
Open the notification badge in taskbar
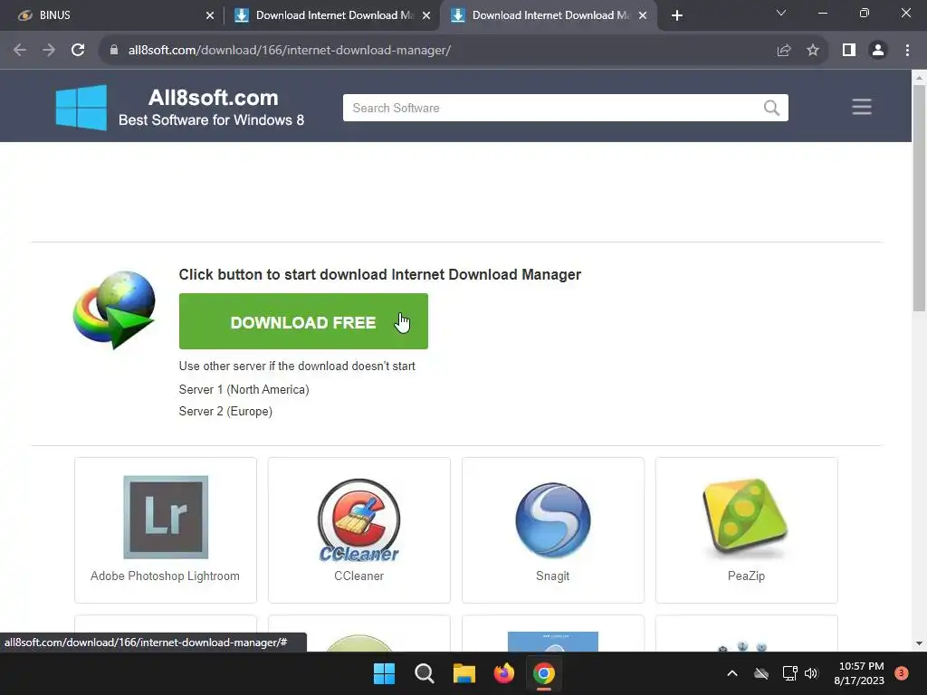(901, 673)
